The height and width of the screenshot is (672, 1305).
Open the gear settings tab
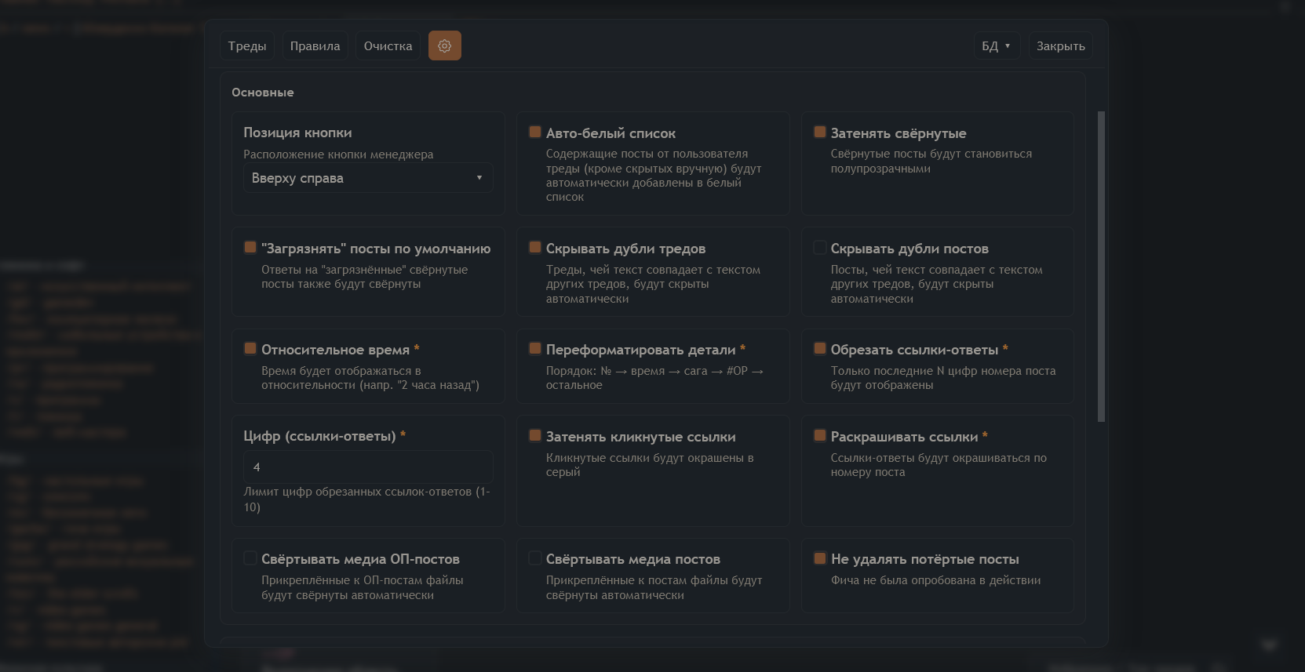pyautogui.click(x=444, y=46)
